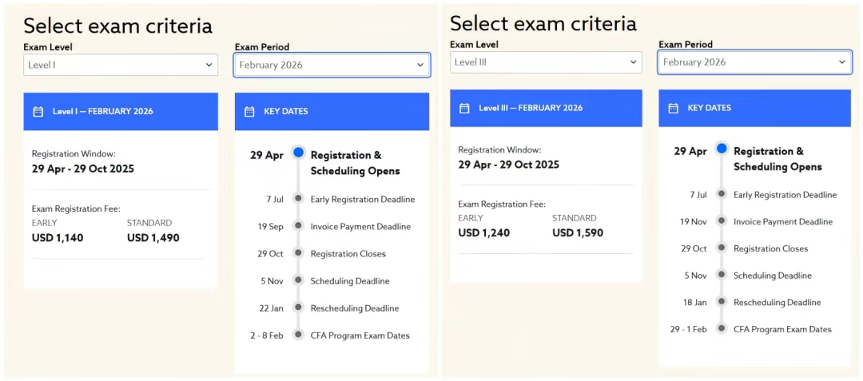
Task: Expand the left Exam Period February 2026 dropdown
Action: point(332,65)
